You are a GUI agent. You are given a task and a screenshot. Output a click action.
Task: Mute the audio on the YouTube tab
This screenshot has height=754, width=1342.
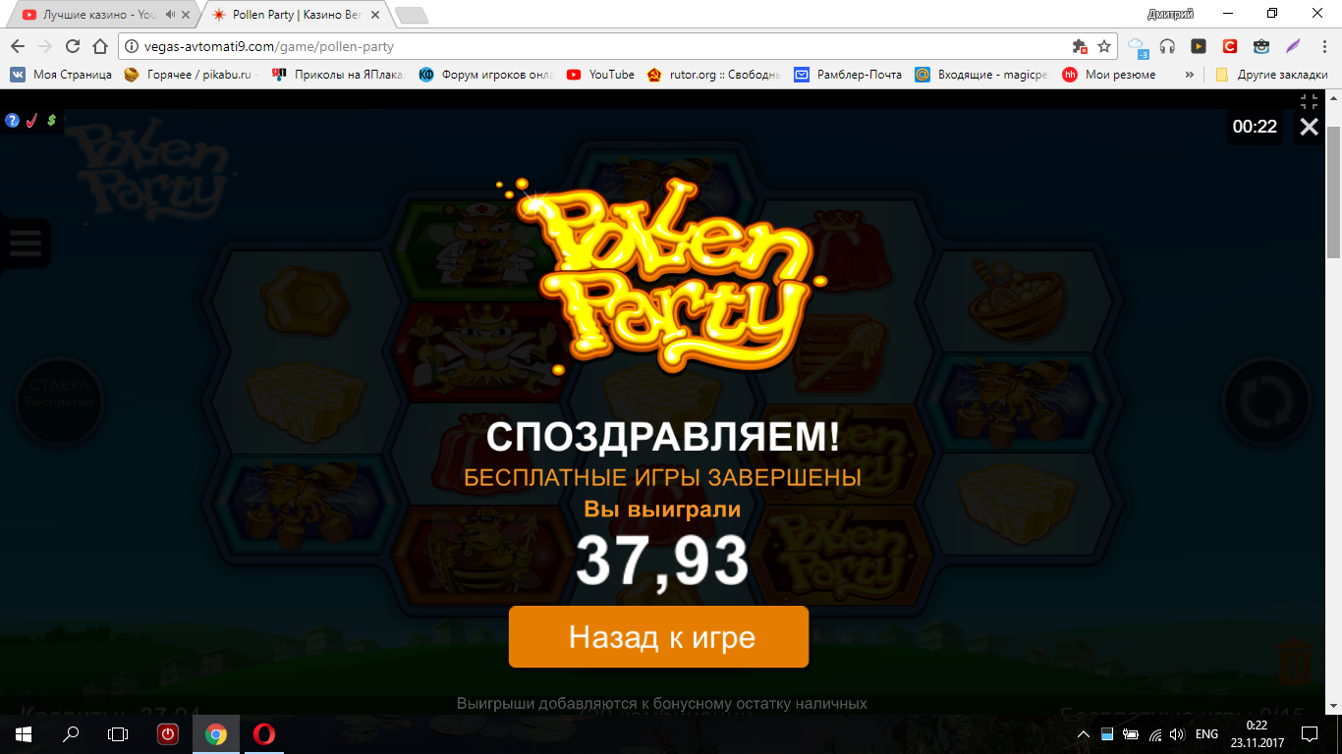(x=170, y=15)
